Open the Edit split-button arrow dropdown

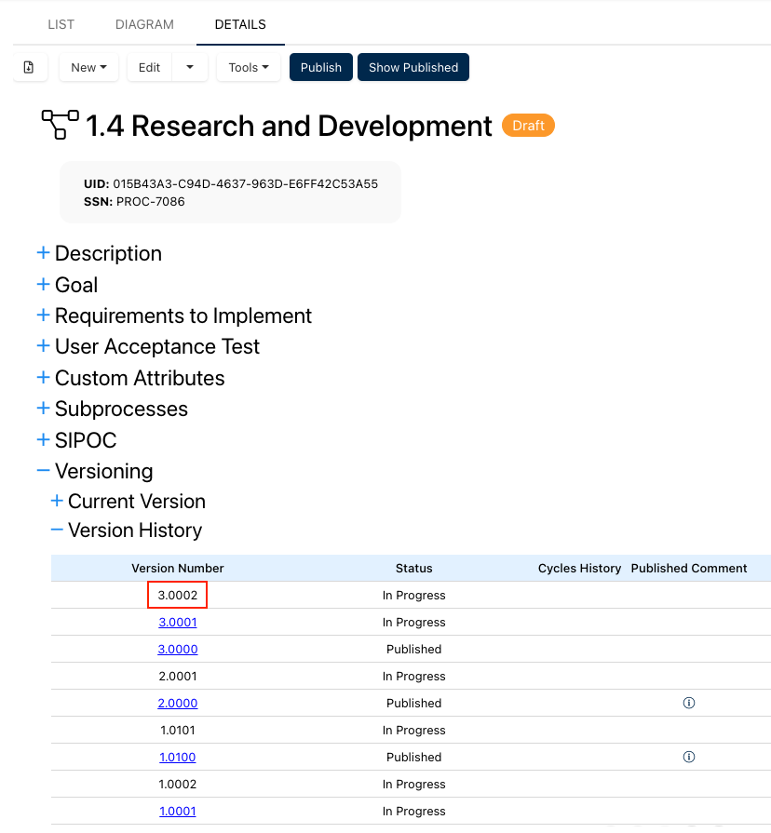(x=190, y=67)
